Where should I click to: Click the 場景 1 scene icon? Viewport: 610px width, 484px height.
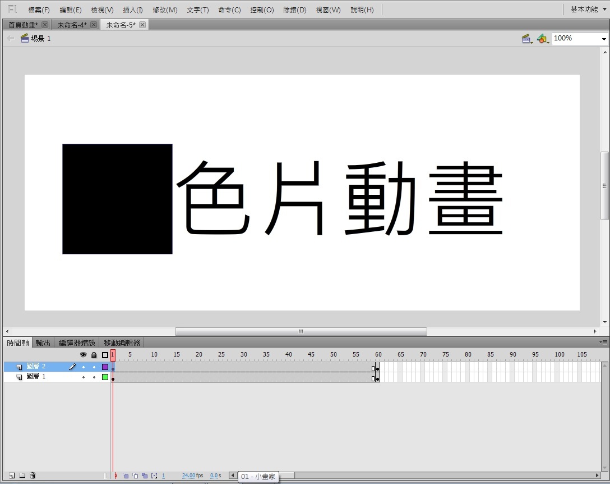[x=25, y=38]
